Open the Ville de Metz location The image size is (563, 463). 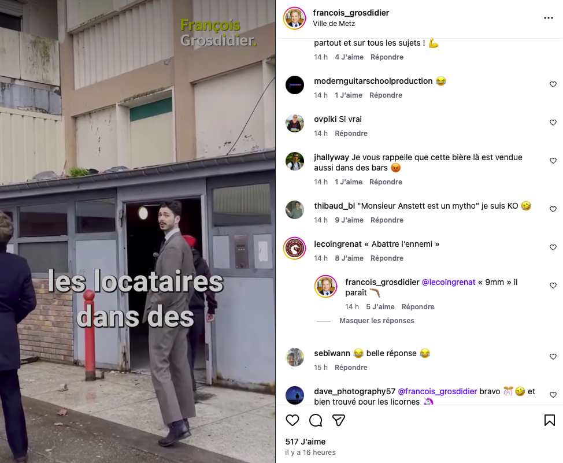tap(334, 23)
